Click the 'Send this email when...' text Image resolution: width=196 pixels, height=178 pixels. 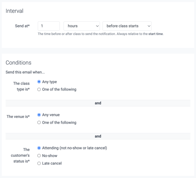coord(25,72)
